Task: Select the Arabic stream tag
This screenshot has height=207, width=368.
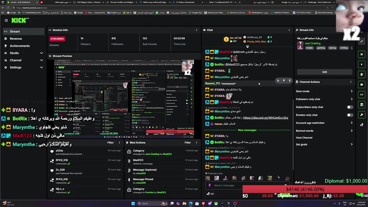Action: [x=309, y=48]
